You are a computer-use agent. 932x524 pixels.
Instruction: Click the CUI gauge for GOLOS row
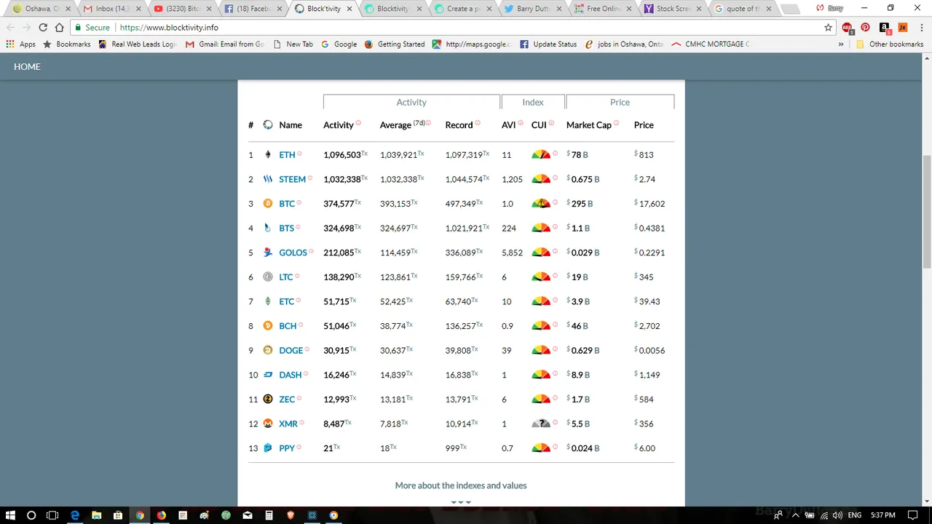pos(541,252)
